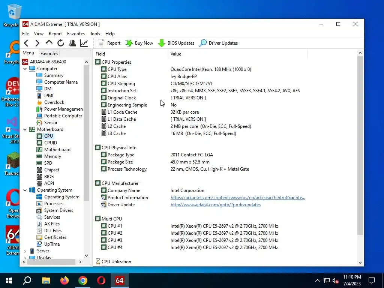Click the Report toolbar button

tap(109, 43)
